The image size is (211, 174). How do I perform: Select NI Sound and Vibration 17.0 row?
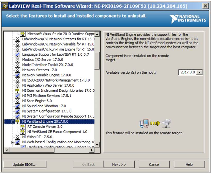coord(44,106)
